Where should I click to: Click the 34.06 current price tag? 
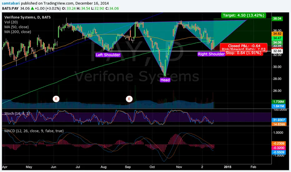277,43
